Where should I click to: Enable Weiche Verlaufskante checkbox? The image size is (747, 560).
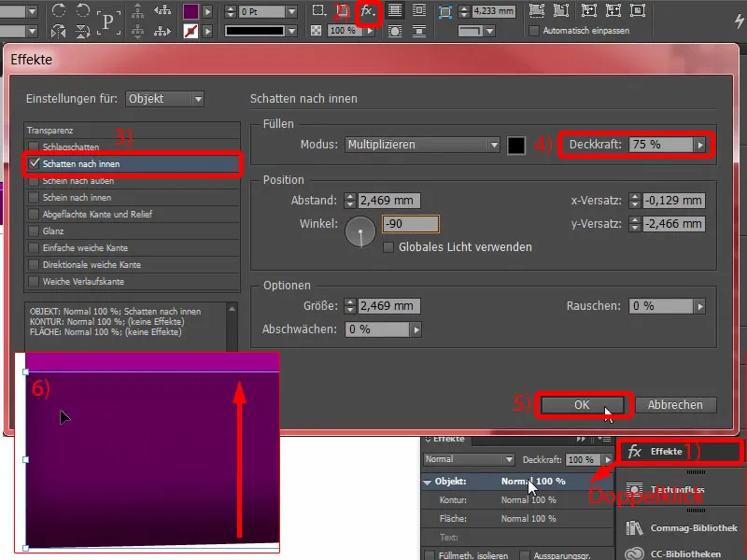click(x=34, y=282)
